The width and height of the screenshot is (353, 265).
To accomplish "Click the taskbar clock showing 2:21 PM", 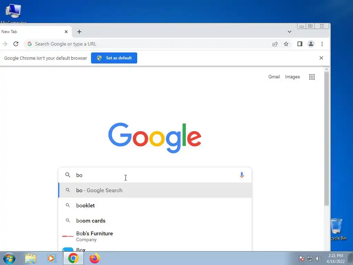I will [335, 258].
